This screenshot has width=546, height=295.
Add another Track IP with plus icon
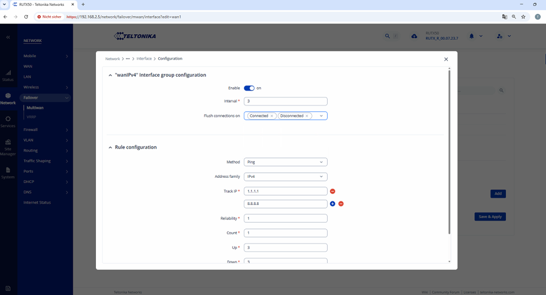point(333,204)
